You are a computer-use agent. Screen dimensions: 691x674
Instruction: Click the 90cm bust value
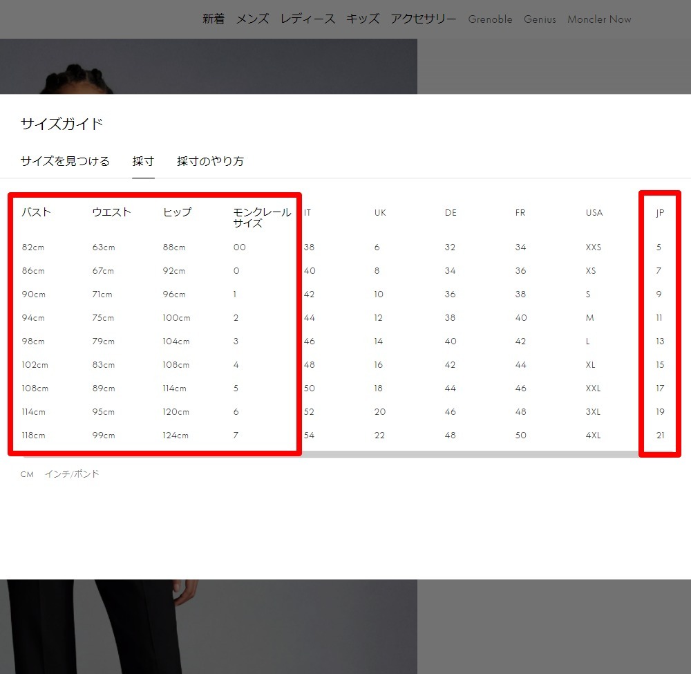[x=33, y=294]
